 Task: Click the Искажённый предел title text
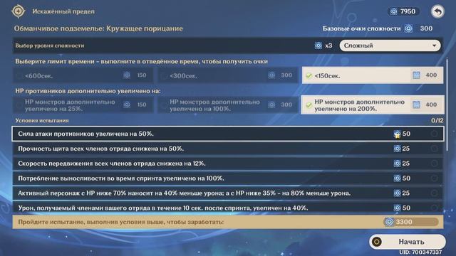pyautogui.click(x=63, y=11)
